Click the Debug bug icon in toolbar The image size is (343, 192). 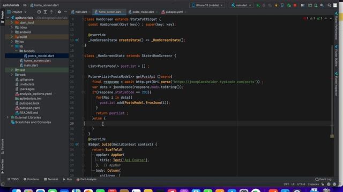(264, 5)
